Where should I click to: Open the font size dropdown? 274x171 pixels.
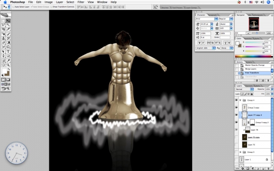click(211, 24)
